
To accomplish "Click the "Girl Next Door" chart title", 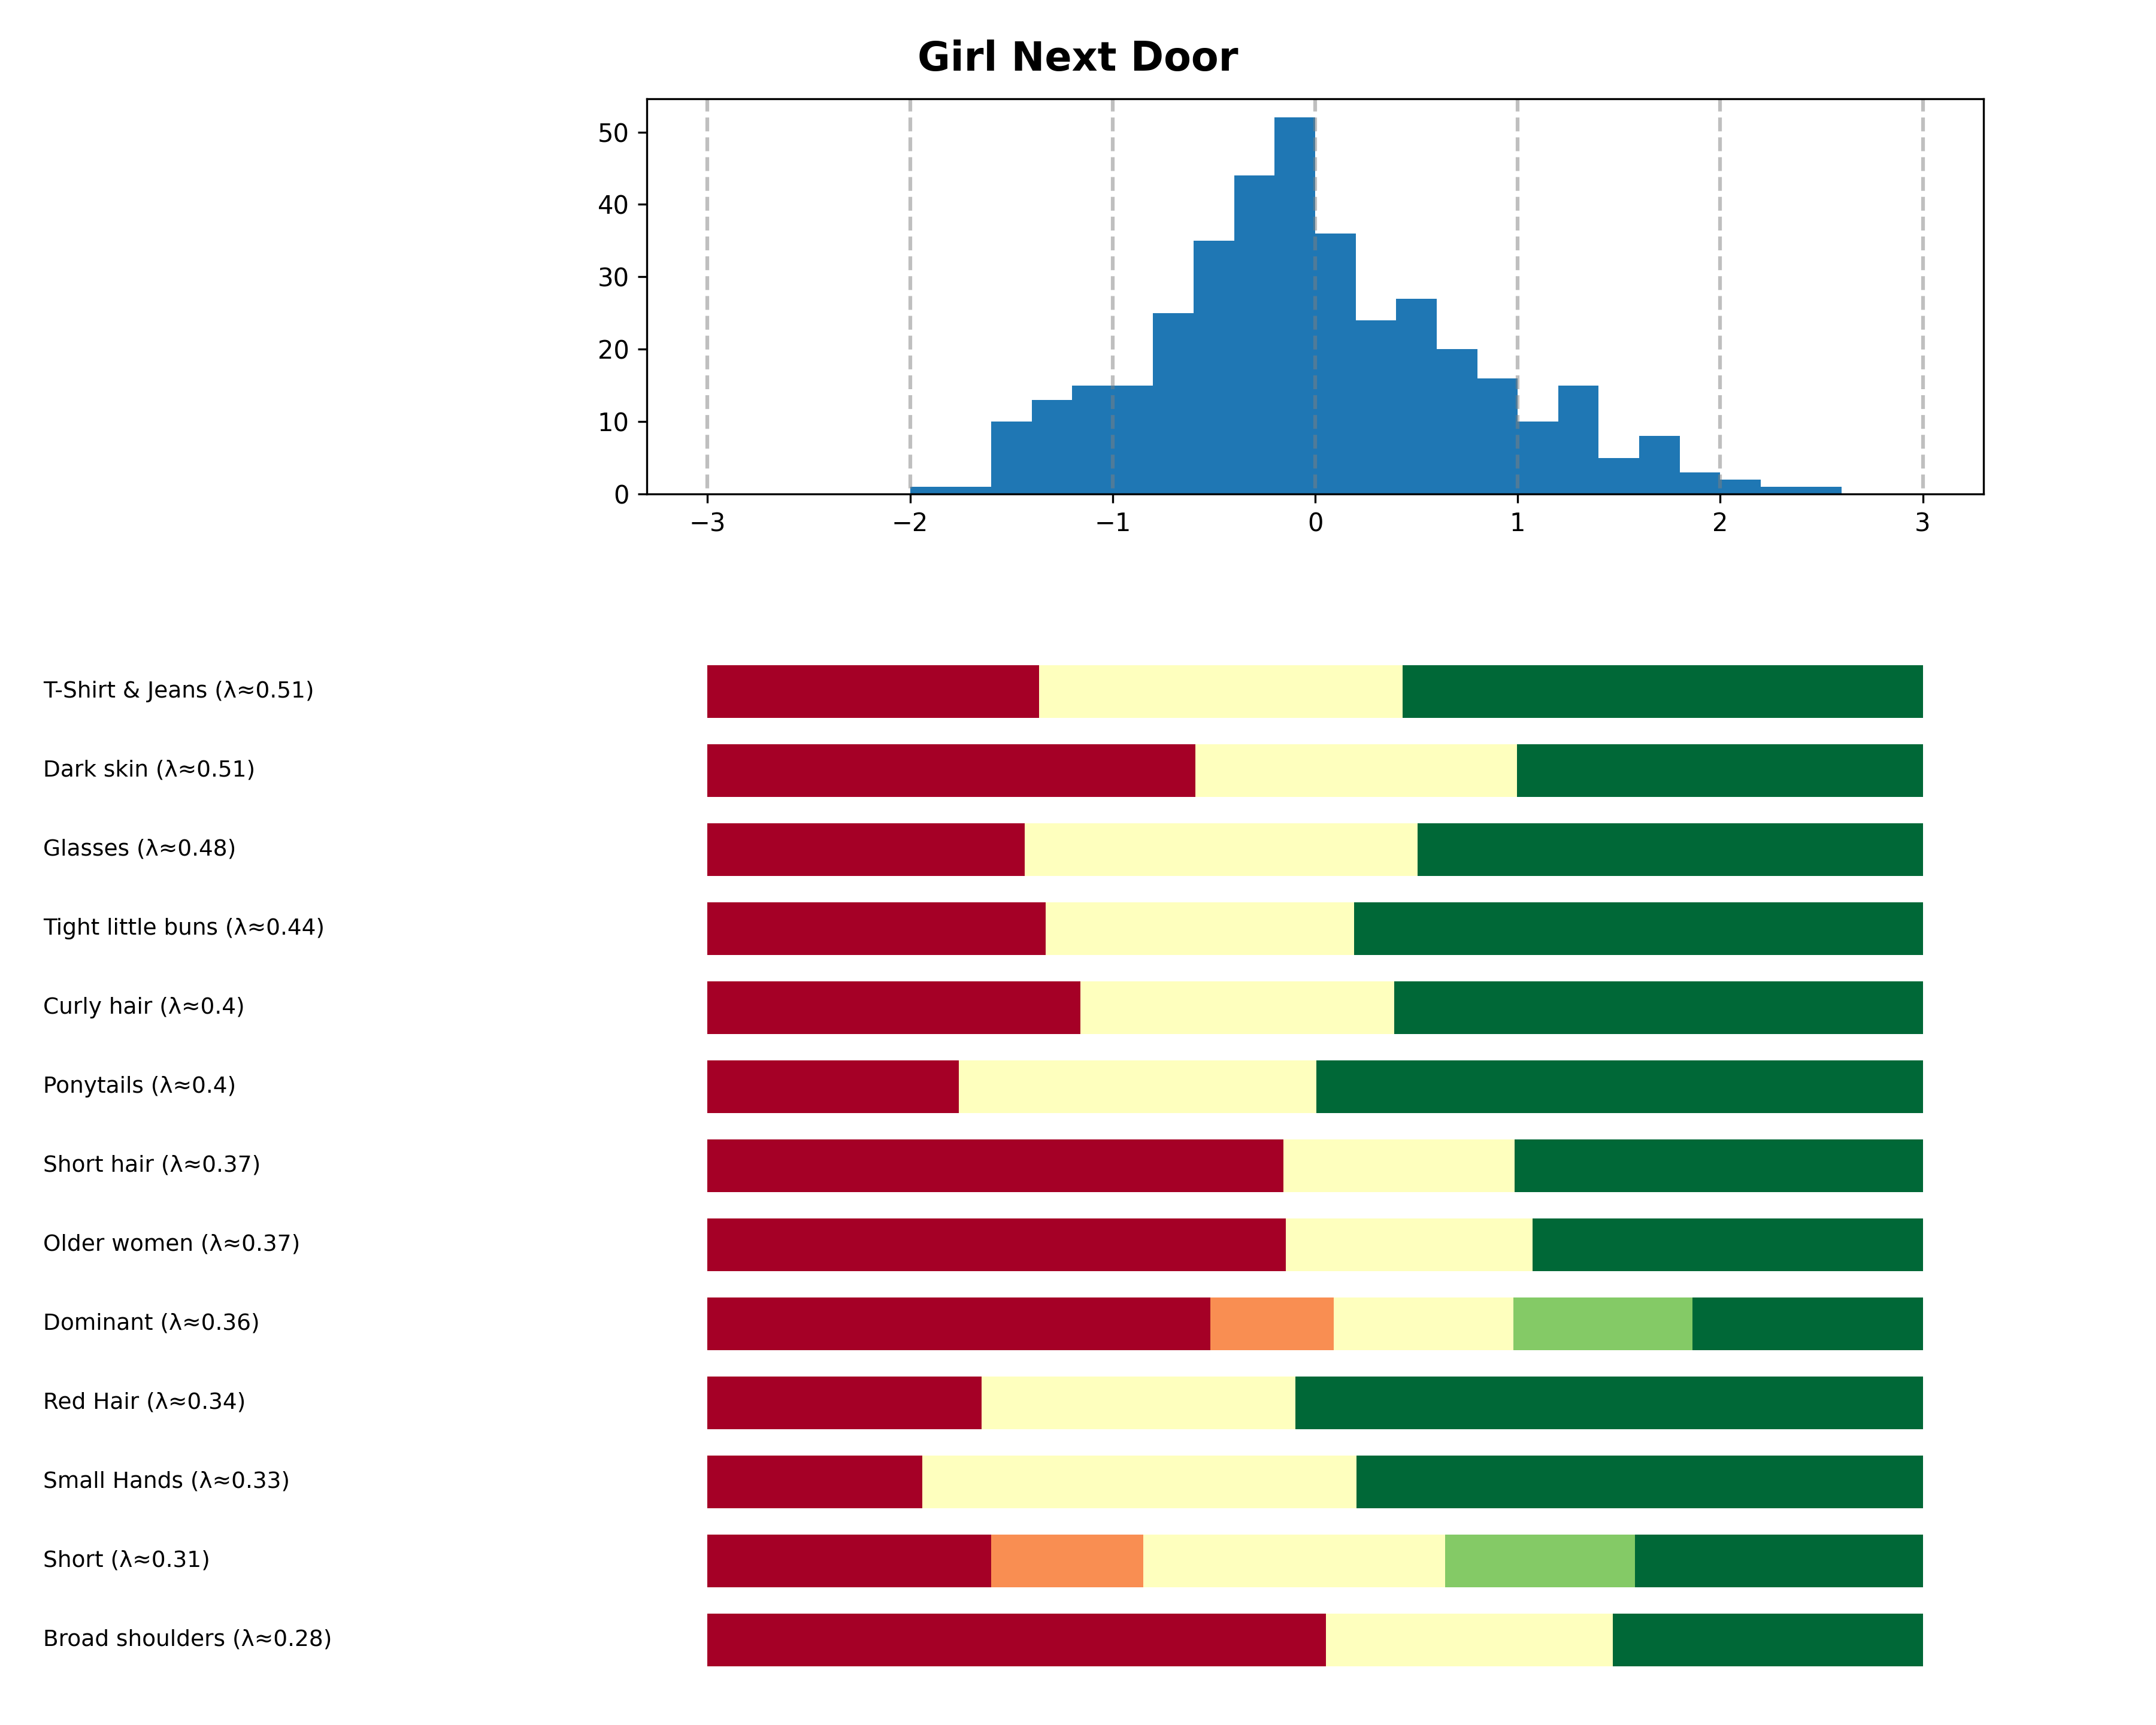I will coord(1077,57).
